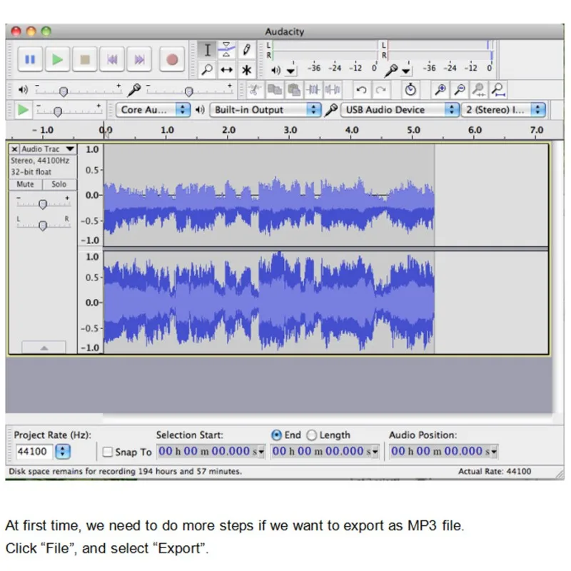Stop playback with the Stop button

point(85,59)
